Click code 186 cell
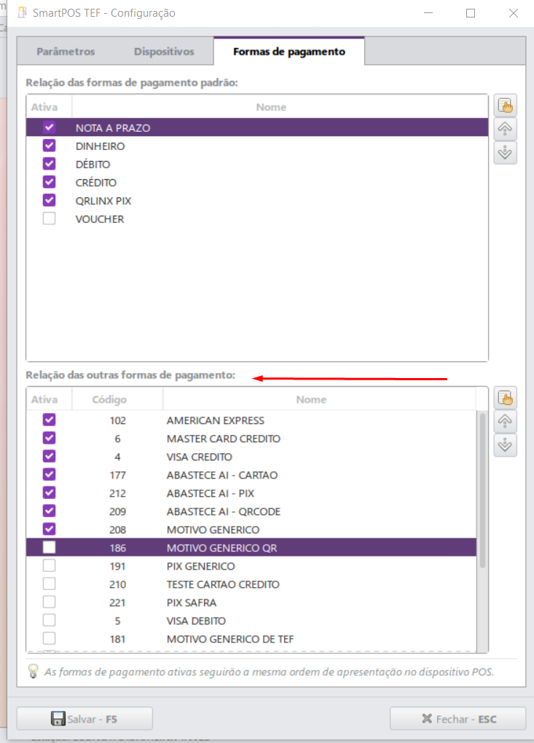Viewport: 534px width, 743px height. tap(117, 549)
